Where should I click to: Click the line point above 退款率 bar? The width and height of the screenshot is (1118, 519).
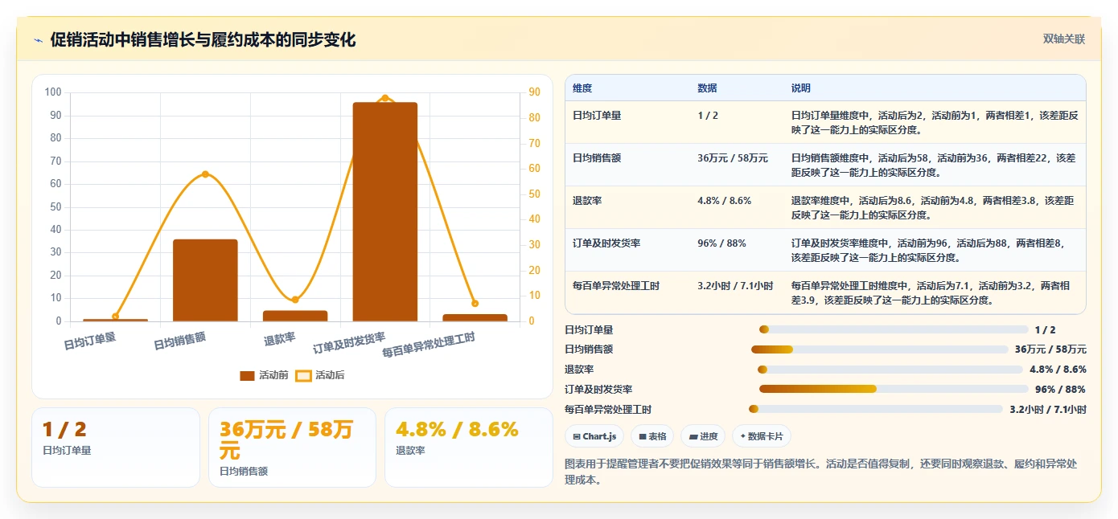[295, 300]
